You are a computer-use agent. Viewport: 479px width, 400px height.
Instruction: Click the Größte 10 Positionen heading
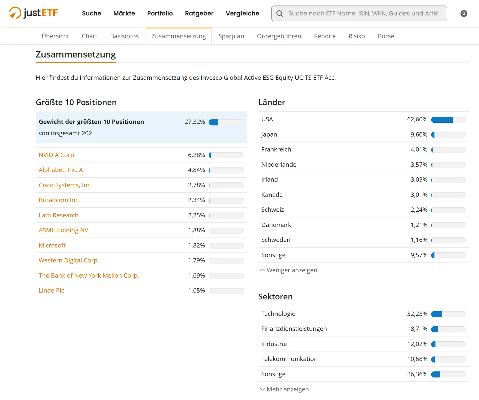[x=76, y=102]
